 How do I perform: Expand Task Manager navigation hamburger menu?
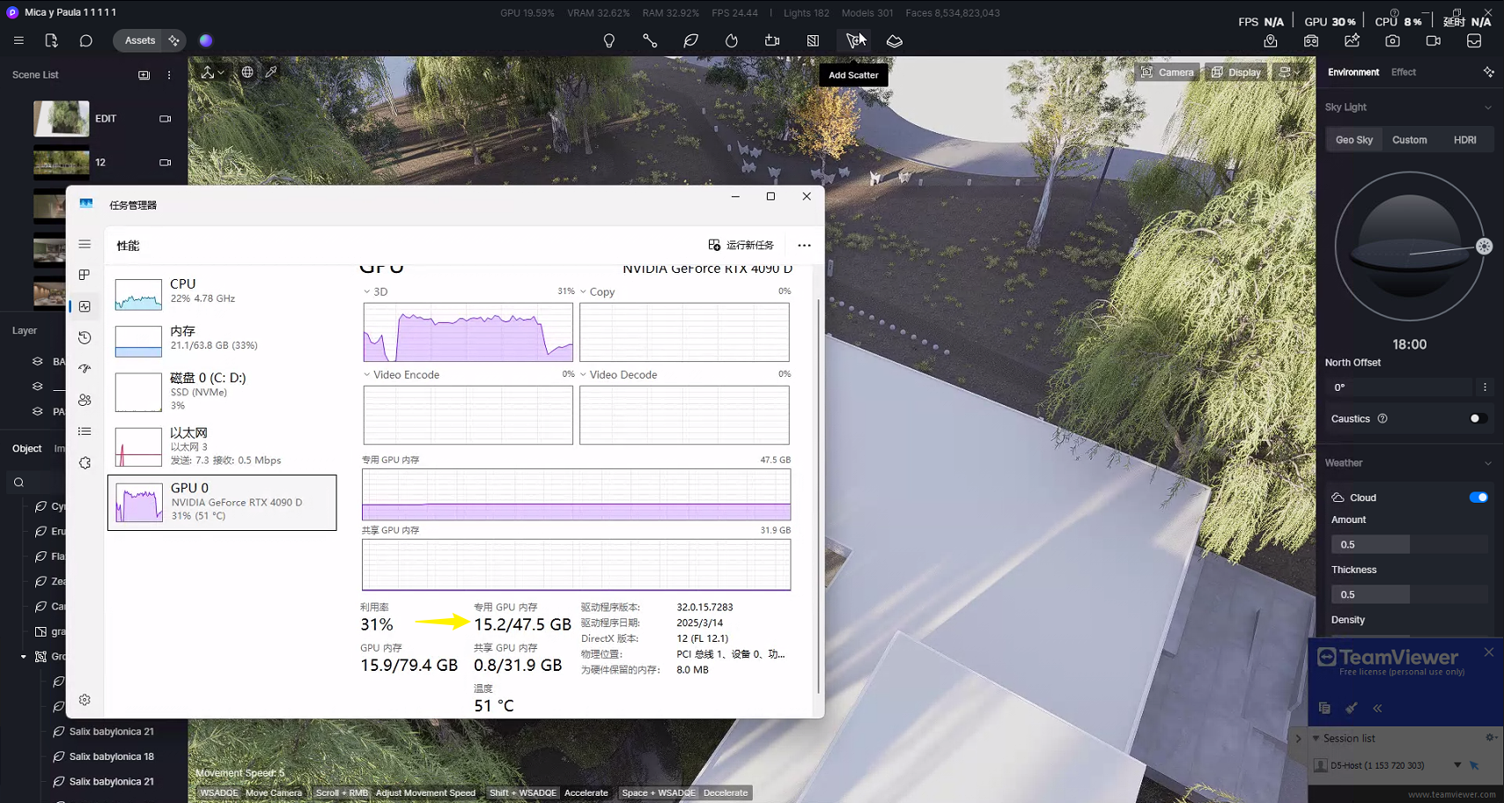point(85,244)
